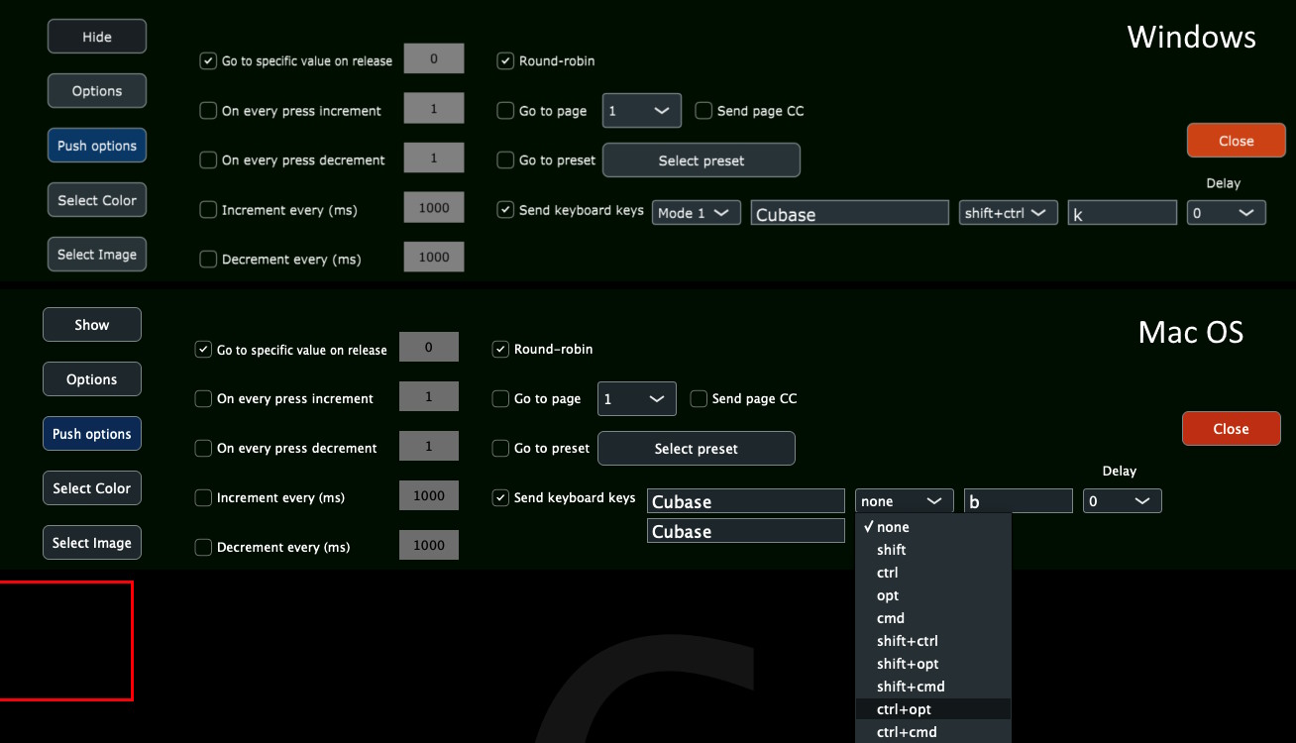Open the shift+ctrl modifier dropdown
This screenshot has height=743, width=1296.
1009,213
